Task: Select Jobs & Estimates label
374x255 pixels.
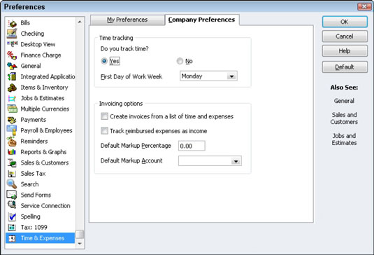Action: (x=43, y=98)
